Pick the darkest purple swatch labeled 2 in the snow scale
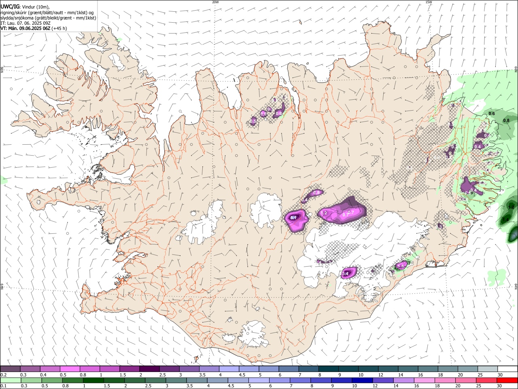The image size is (518, 389). [x=149, y=369]
